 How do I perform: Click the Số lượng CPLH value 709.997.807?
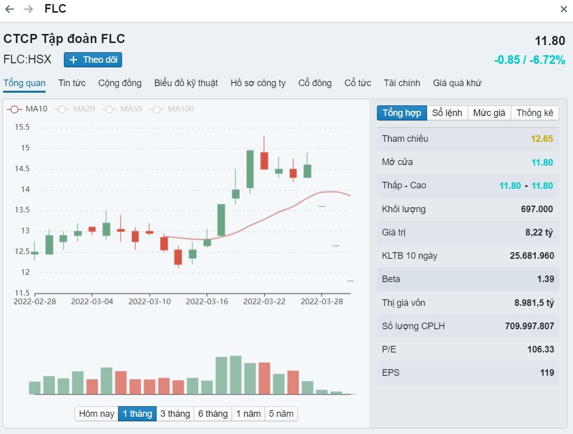click(529, 326)
